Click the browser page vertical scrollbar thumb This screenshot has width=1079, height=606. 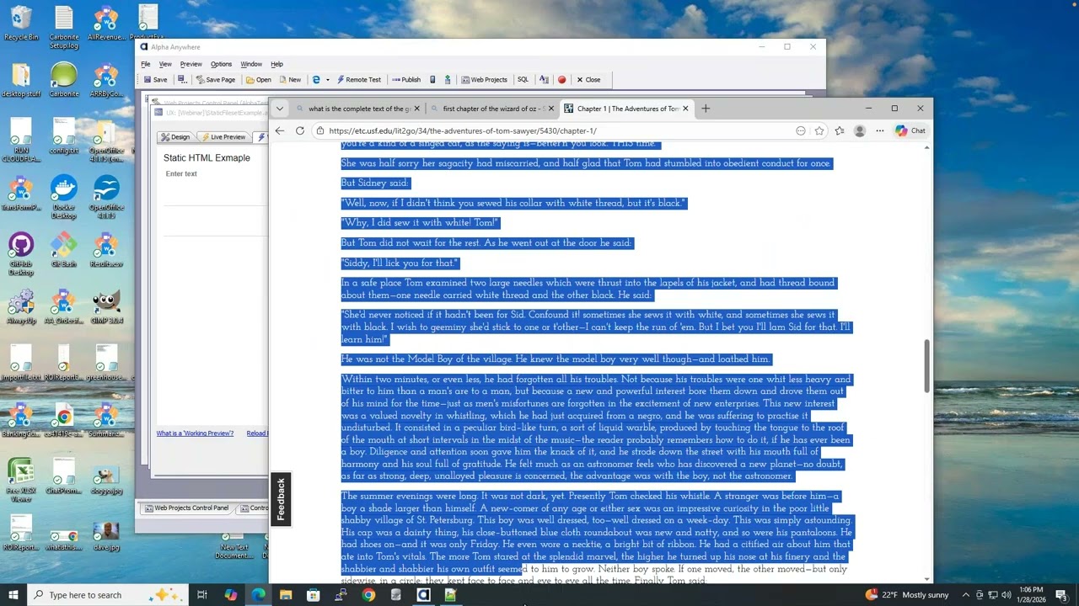(927, 365)
